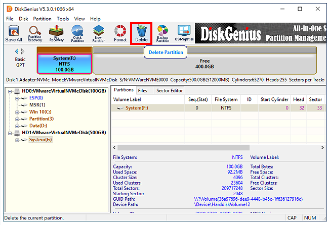Select ESP(0) in the disk tree
The width and height of the screenshot is (330, 225).
[36, 98]
